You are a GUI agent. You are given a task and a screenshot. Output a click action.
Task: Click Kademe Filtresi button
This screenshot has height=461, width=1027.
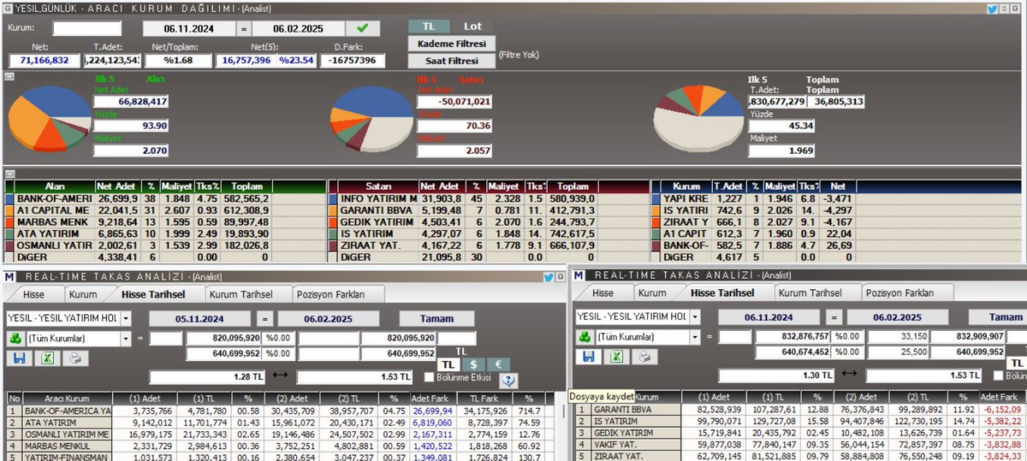click(x=451, y=44)
